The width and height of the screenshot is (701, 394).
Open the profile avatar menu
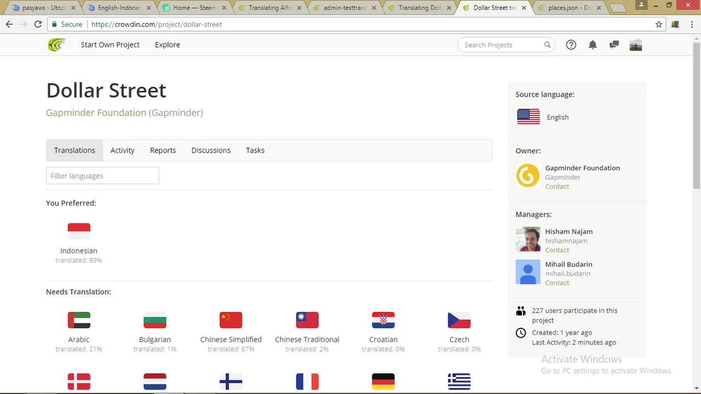tap(636, 45)
